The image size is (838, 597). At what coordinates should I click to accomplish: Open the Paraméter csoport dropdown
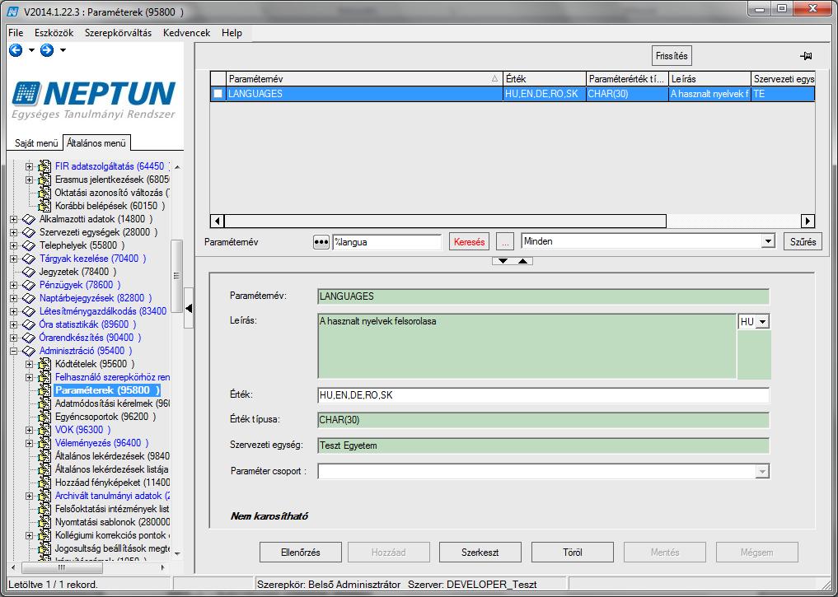[762, 471]
